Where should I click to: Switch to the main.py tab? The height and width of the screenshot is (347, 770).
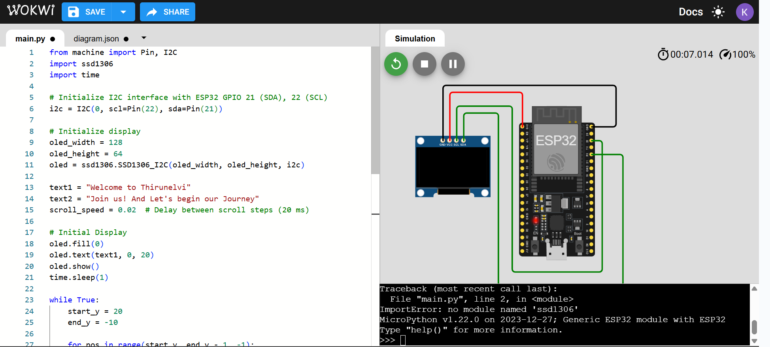pos(35,39)
